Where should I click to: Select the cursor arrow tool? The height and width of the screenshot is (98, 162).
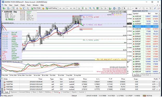pos(125,8)
